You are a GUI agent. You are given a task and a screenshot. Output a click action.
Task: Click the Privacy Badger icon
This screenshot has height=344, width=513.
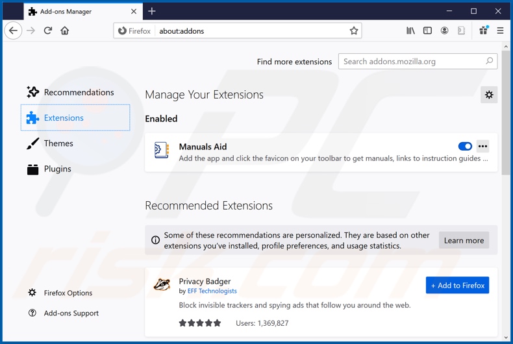click(x=162, y=284)
